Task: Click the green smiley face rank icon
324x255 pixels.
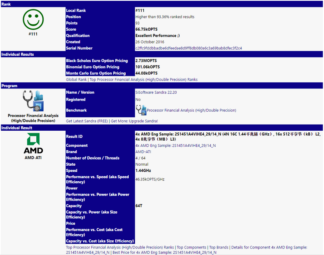Action: (x=33, y=20)
